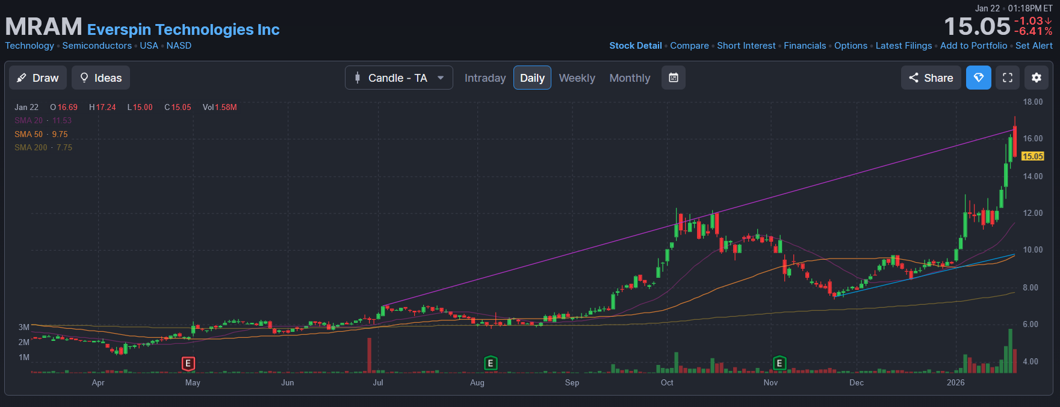Click the 15.05 last price in header
The height and width of the screenshot is (407, 1060).
pyautogui.click(x=976, y=26)
